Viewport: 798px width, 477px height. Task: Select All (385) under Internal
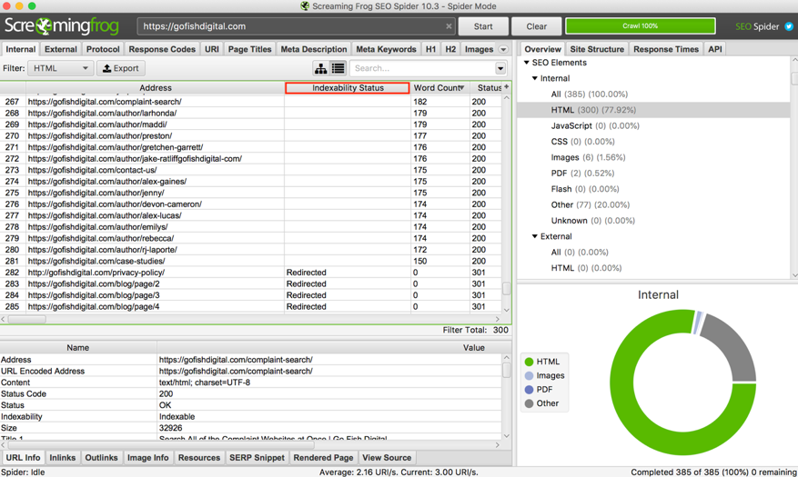coord(589,94)
